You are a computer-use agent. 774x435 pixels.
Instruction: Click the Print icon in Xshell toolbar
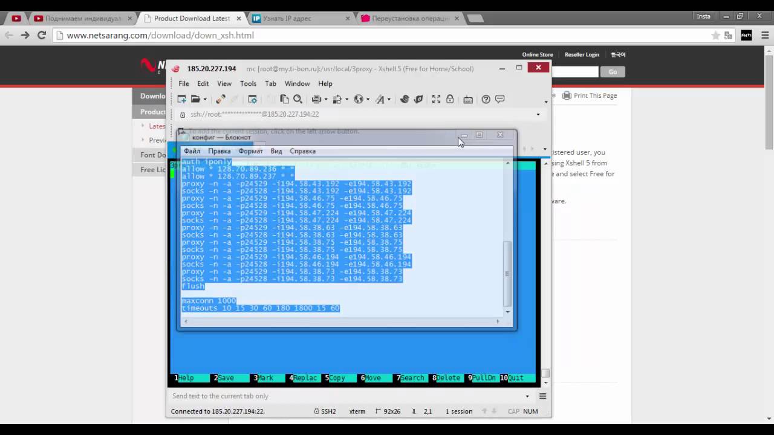(316, 99)
